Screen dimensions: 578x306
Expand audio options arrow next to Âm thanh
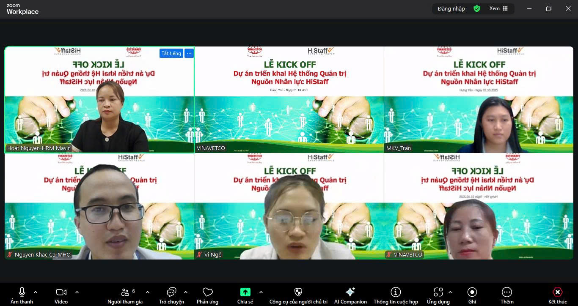pos(36,292)
